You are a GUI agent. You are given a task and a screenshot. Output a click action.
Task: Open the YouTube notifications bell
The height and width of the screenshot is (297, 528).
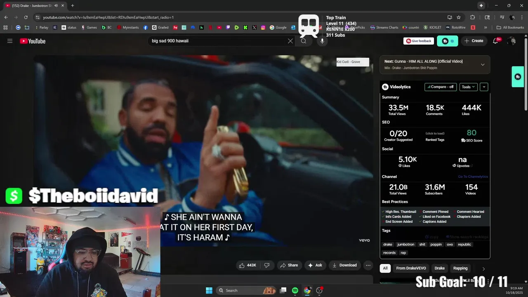pyautogui.click(x=496, y=41)
